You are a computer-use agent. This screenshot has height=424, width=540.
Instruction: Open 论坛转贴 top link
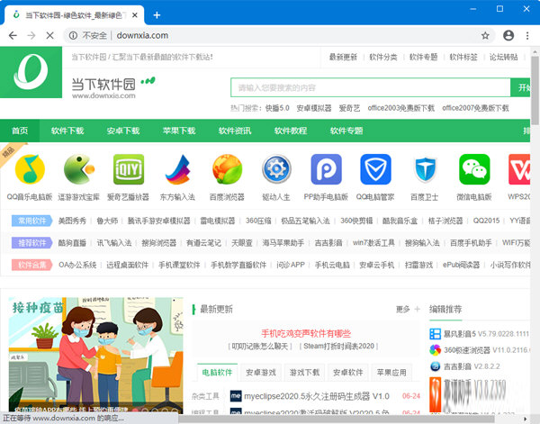coord(503,57)
